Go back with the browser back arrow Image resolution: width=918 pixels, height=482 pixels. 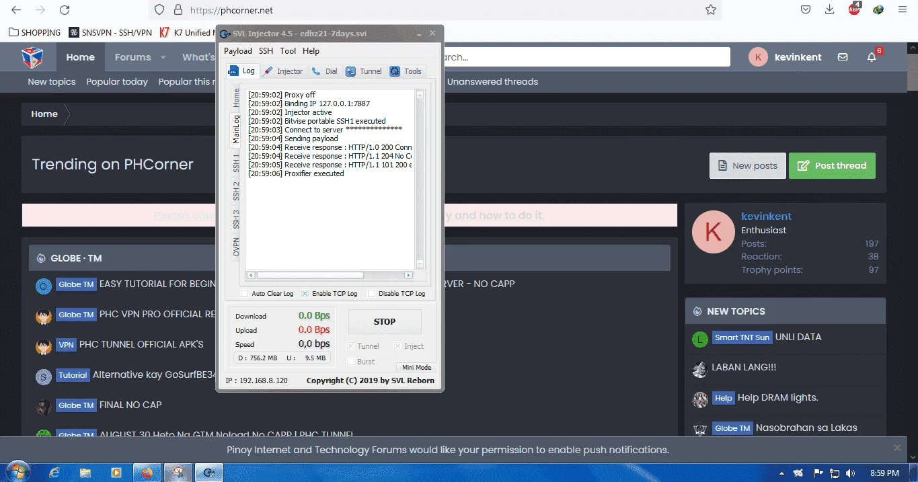click(16, 10)
